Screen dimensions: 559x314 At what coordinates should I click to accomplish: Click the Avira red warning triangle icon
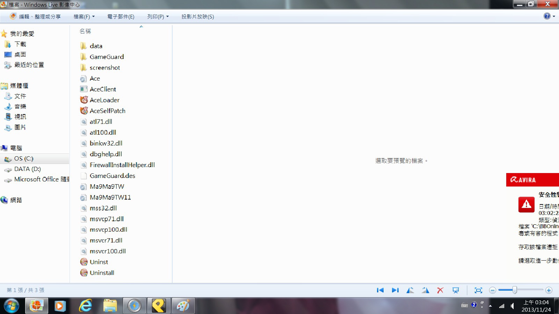pos(526,205)
